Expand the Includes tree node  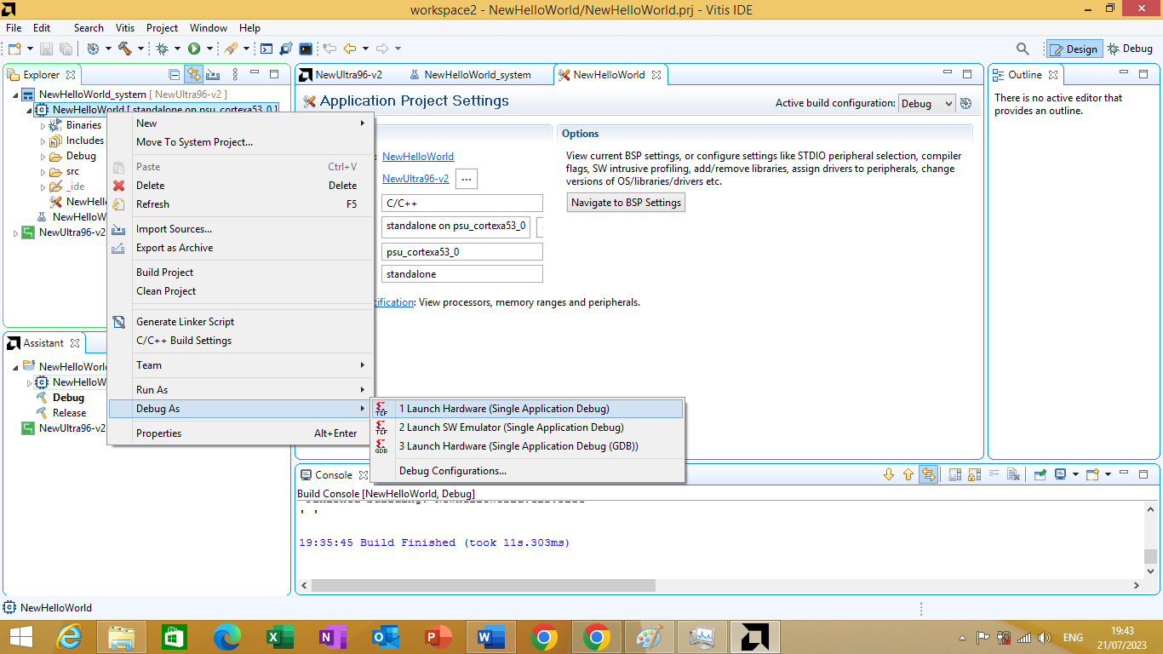click(43, 141)
